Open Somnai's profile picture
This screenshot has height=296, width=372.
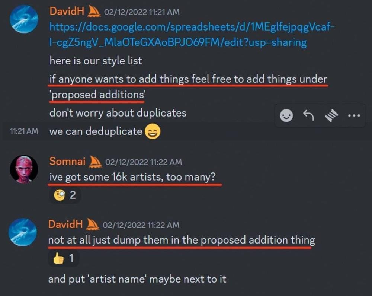click(x=24, y=169)
